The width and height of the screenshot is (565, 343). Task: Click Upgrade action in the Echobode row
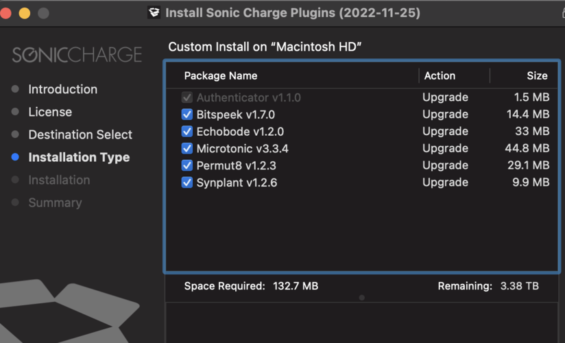coord(446,131)
